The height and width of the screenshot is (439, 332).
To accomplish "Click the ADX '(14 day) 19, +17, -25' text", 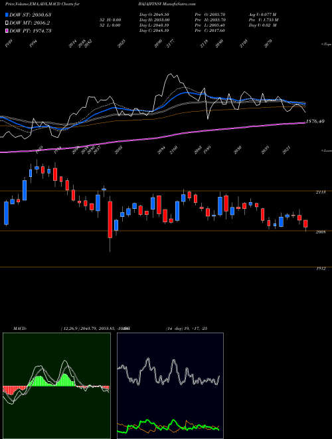I will tap(187, 329).
